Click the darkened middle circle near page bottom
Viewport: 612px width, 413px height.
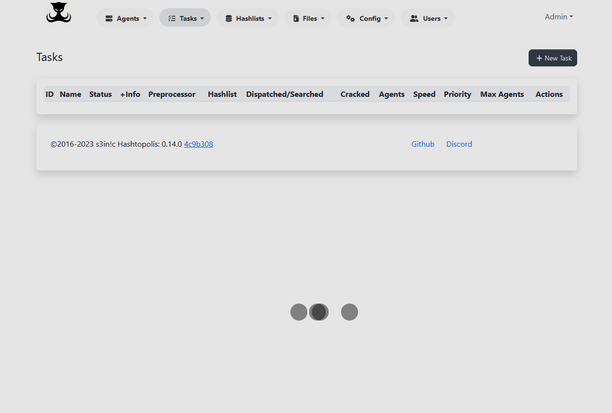tap(319, 312)
